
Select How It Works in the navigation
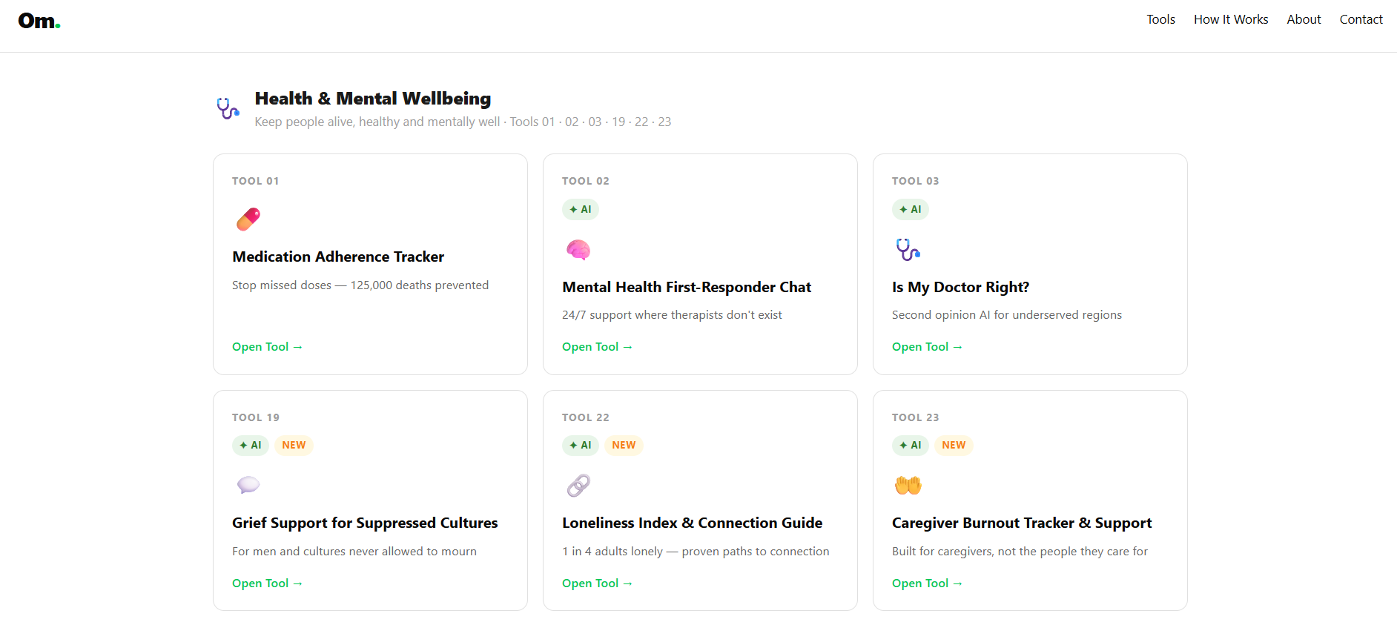point(1231,19)
